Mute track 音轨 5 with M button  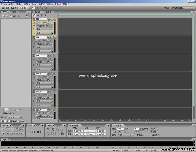point(49,92)
